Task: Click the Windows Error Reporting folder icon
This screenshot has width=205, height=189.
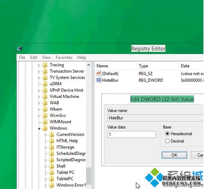Action: coord(52,185)
